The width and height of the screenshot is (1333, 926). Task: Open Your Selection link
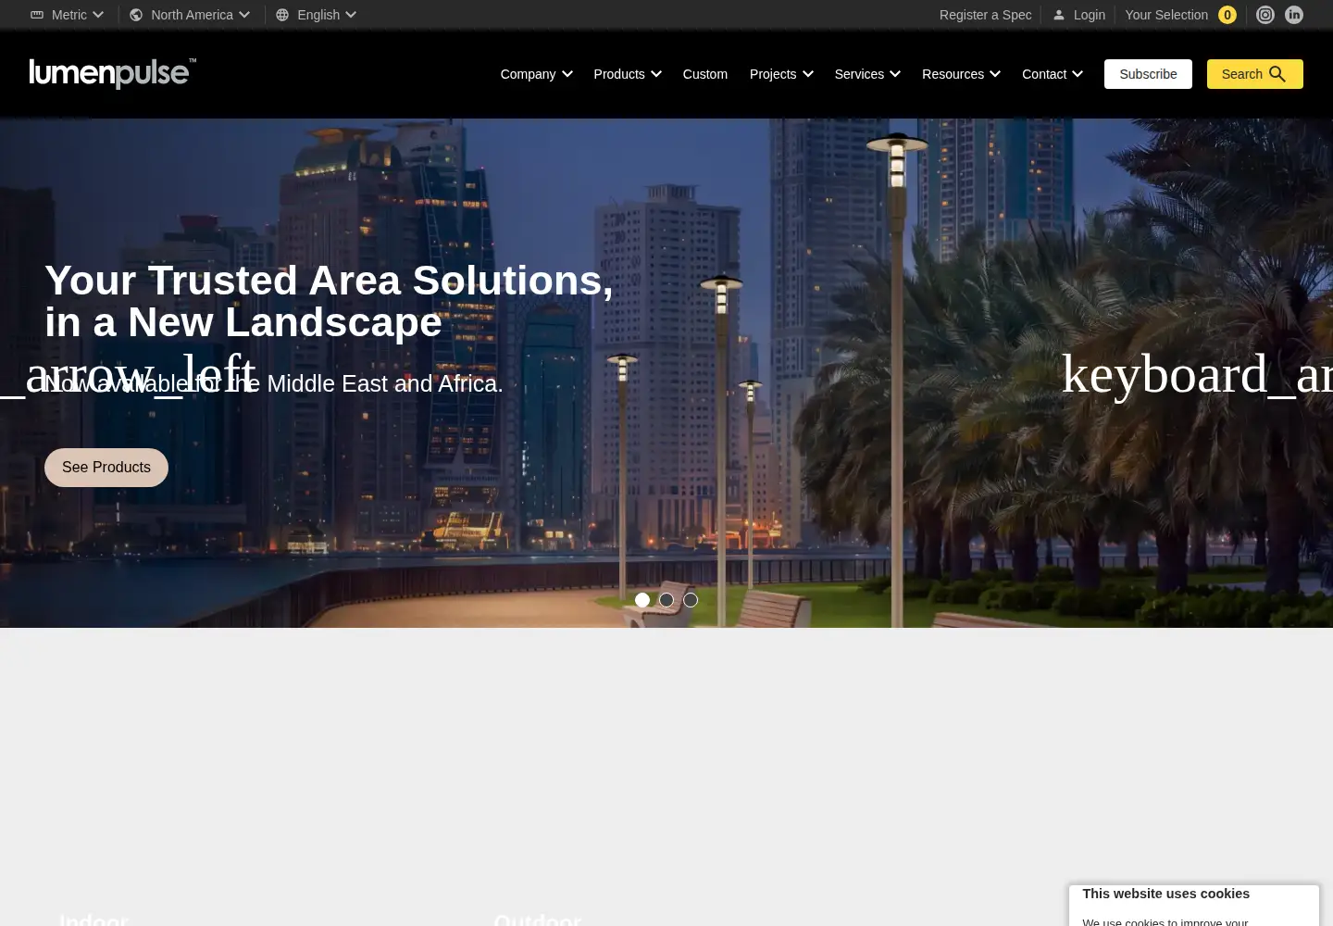[1166, 15]
